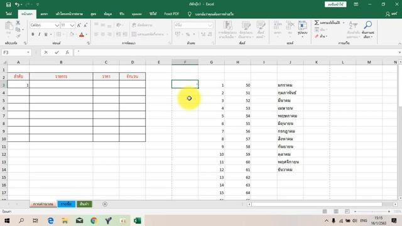Undo the last action
This screenshot has width=402, height=226.
click(17, 4)
